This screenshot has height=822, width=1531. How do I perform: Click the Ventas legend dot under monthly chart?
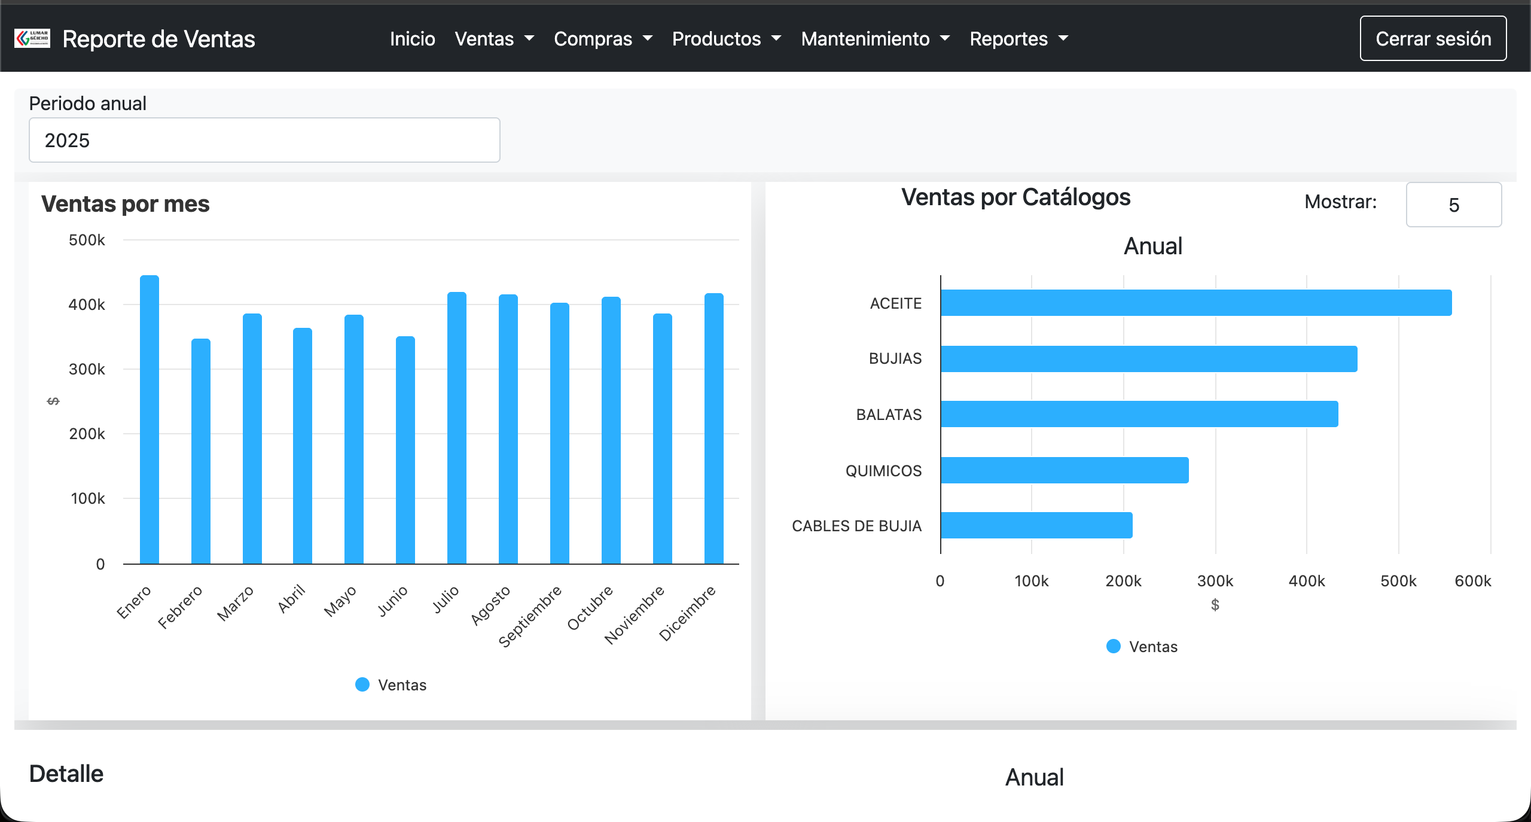pos(362,684)
